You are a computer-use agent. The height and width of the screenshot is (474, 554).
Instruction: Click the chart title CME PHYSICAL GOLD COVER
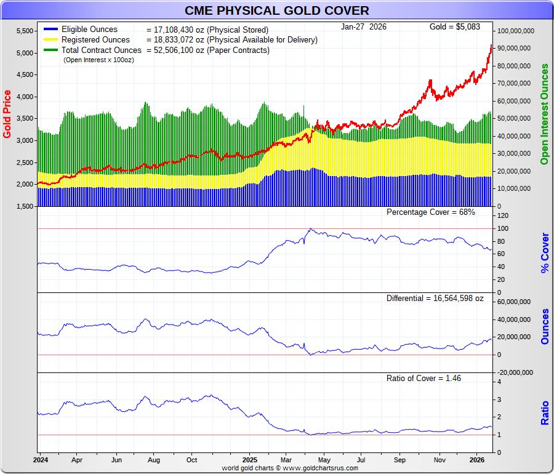(x=277, y=10)
